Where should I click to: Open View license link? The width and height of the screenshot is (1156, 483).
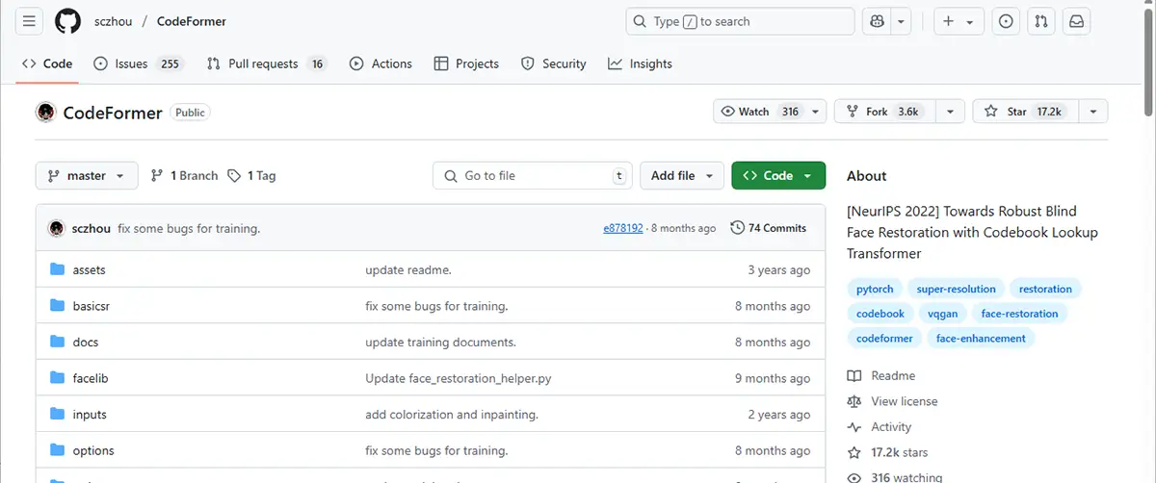(892, 401)
